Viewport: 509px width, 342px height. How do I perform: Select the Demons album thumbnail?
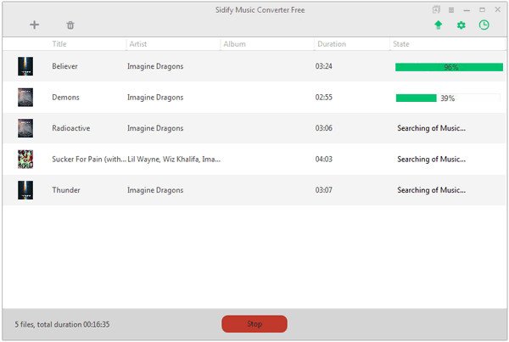click(25, 97)
